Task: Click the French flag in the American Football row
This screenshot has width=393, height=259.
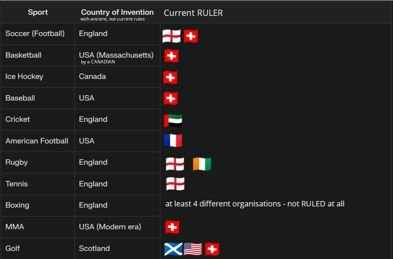Action: pyautogui.click(x=173, y=140)
